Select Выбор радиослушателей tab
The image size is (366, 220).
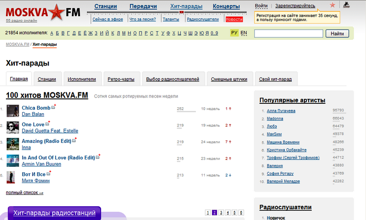(173, 79)
